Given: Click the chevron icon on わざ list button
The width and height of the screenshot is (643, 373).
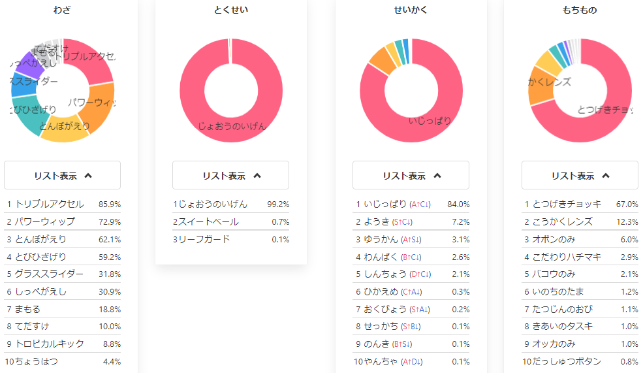Looking at the screenshot, I should (88, 176).
